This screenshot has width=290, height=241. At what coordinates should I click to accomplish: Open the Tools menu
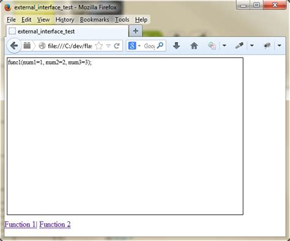pyautogui.click(x=122, y=20)
